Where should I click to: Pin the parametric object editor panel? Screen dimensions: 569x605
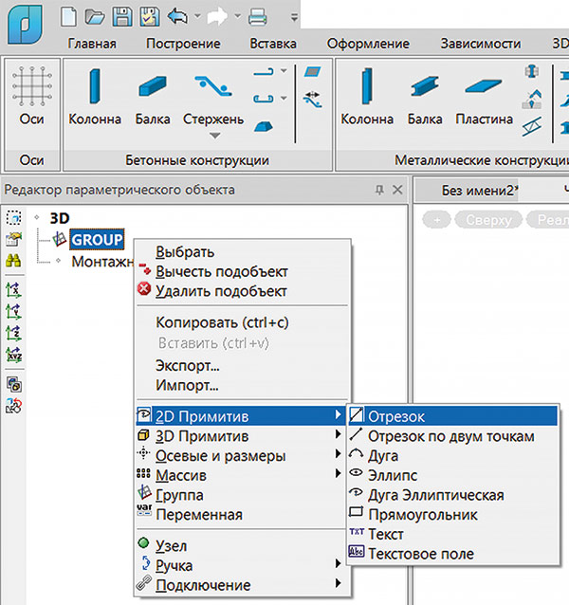click(x=379, y=190)
